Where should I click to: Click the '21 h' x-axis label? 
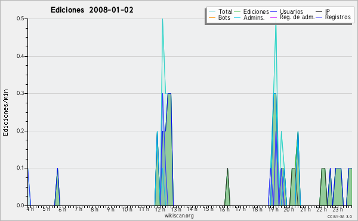point(305,209)
